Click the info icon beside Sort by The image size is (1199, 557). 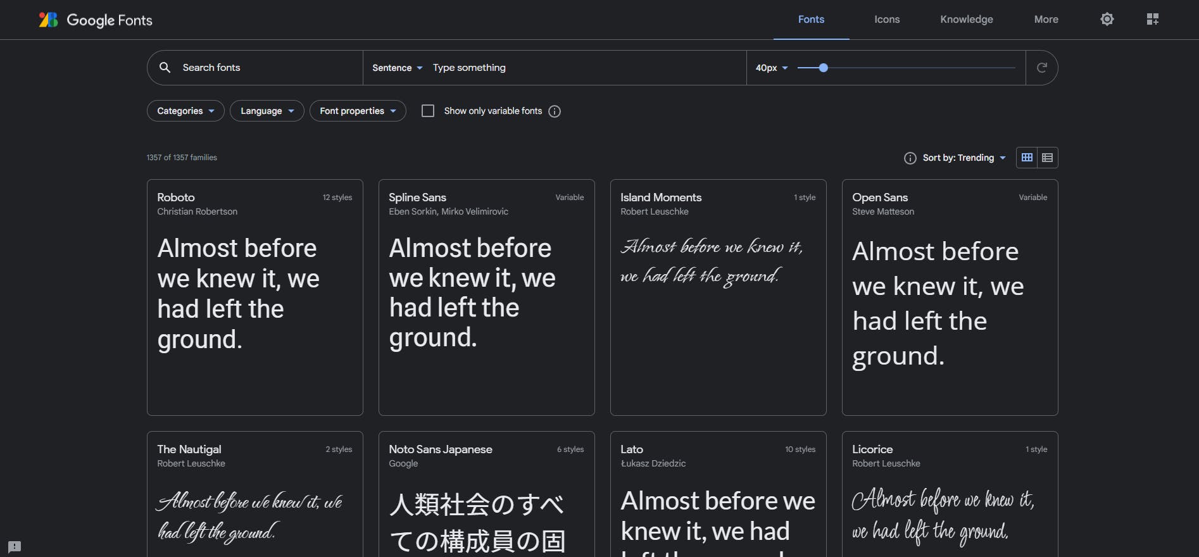point(910,158)
